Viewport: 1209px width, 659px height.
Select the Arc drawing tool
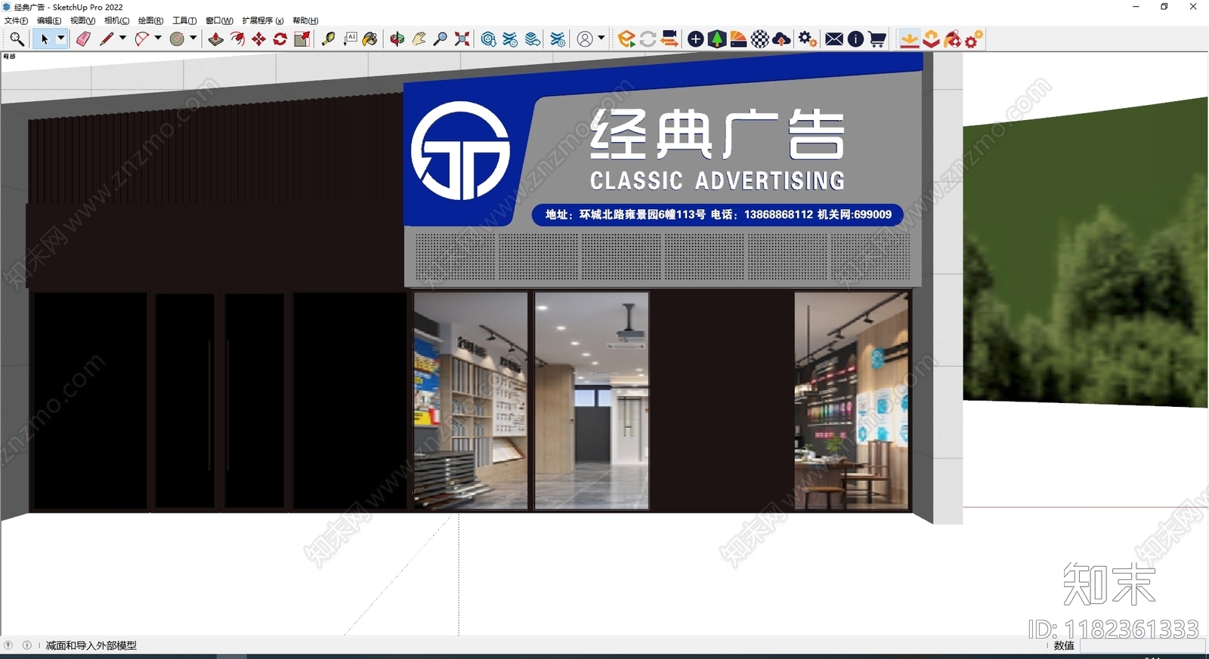pos(142,38)
